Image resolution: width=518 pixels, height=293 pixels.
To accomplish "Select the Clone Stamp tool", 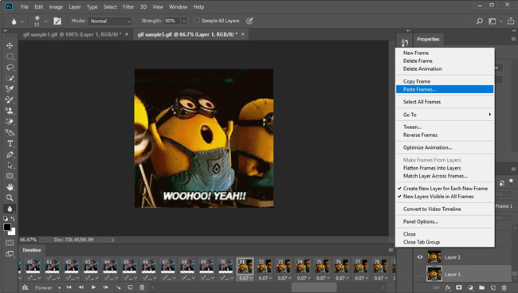I will click(x=10, y=111).
